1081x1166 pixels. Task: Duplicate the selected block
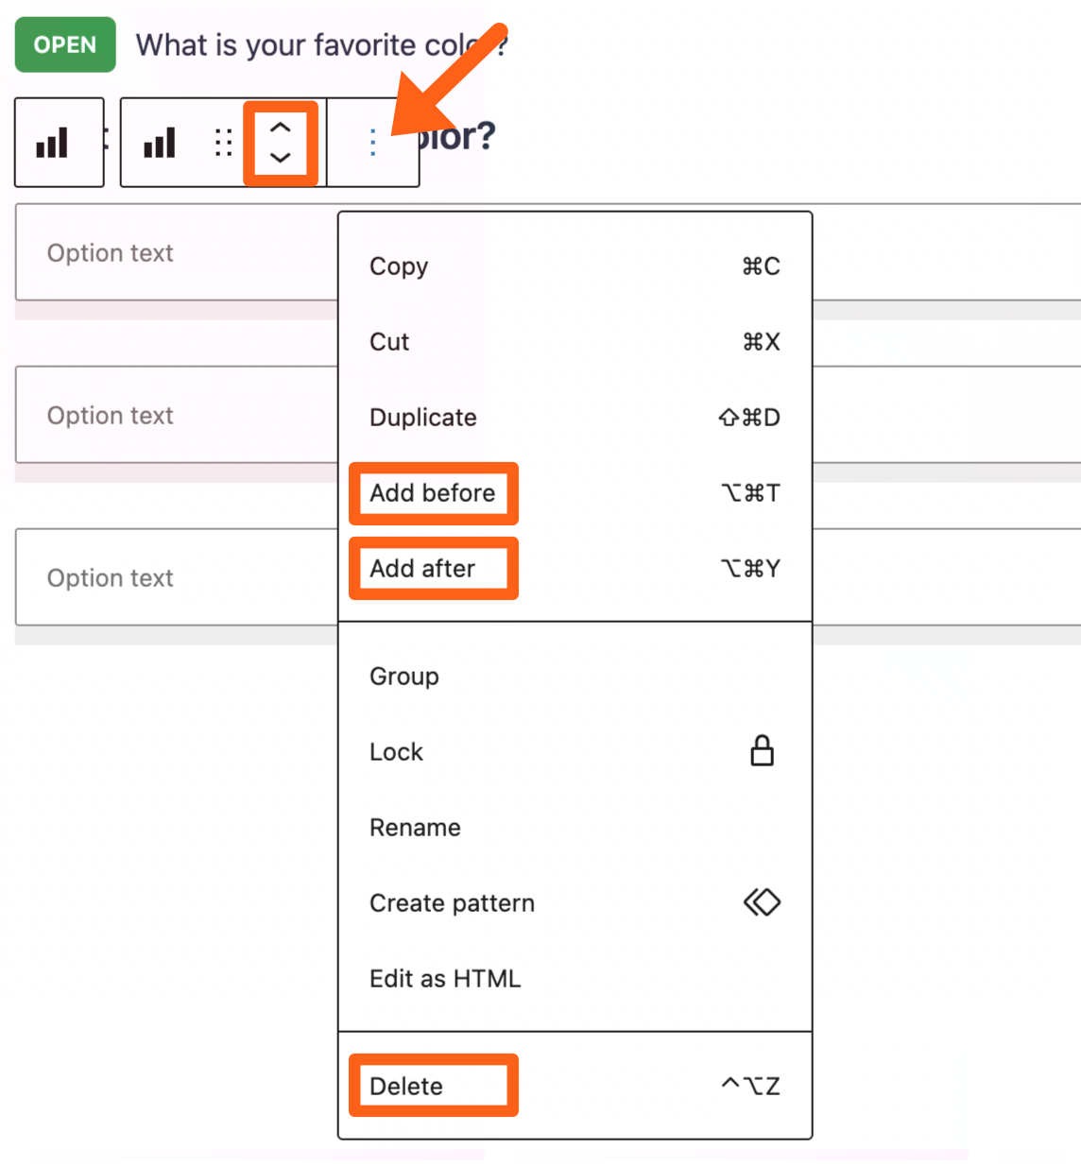[423, 418]
